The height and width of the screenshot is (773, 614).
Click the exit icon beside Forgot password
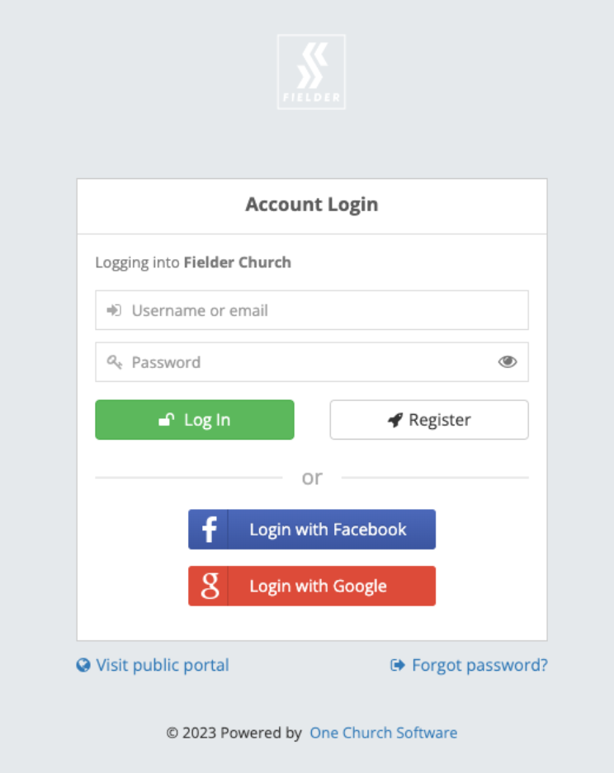click(x=397, y=665)
